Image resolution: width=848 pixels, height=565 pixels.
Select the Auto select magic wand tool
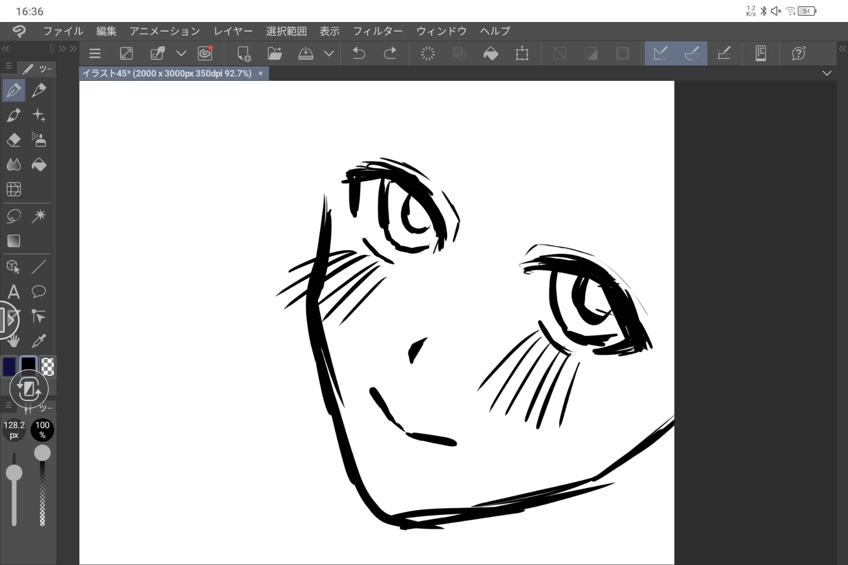(39, 216)
